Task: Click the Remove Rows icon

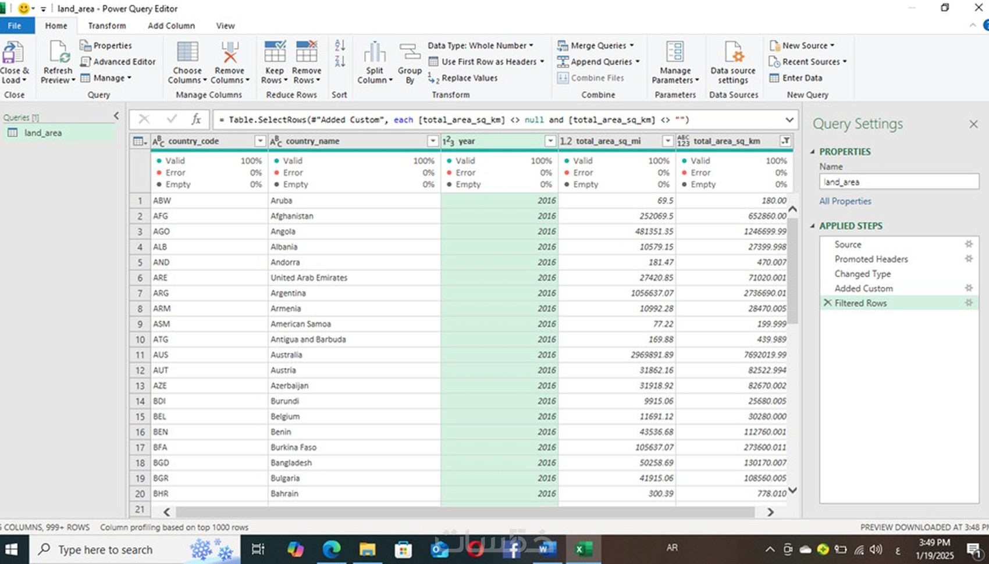Action: tap(307, 52)
